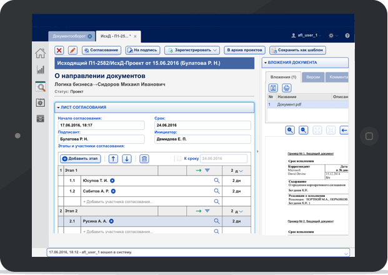This screenshot has width=388, height=275.
Task: Click the left arrow in preview toolbar
Action: point(344,130)
